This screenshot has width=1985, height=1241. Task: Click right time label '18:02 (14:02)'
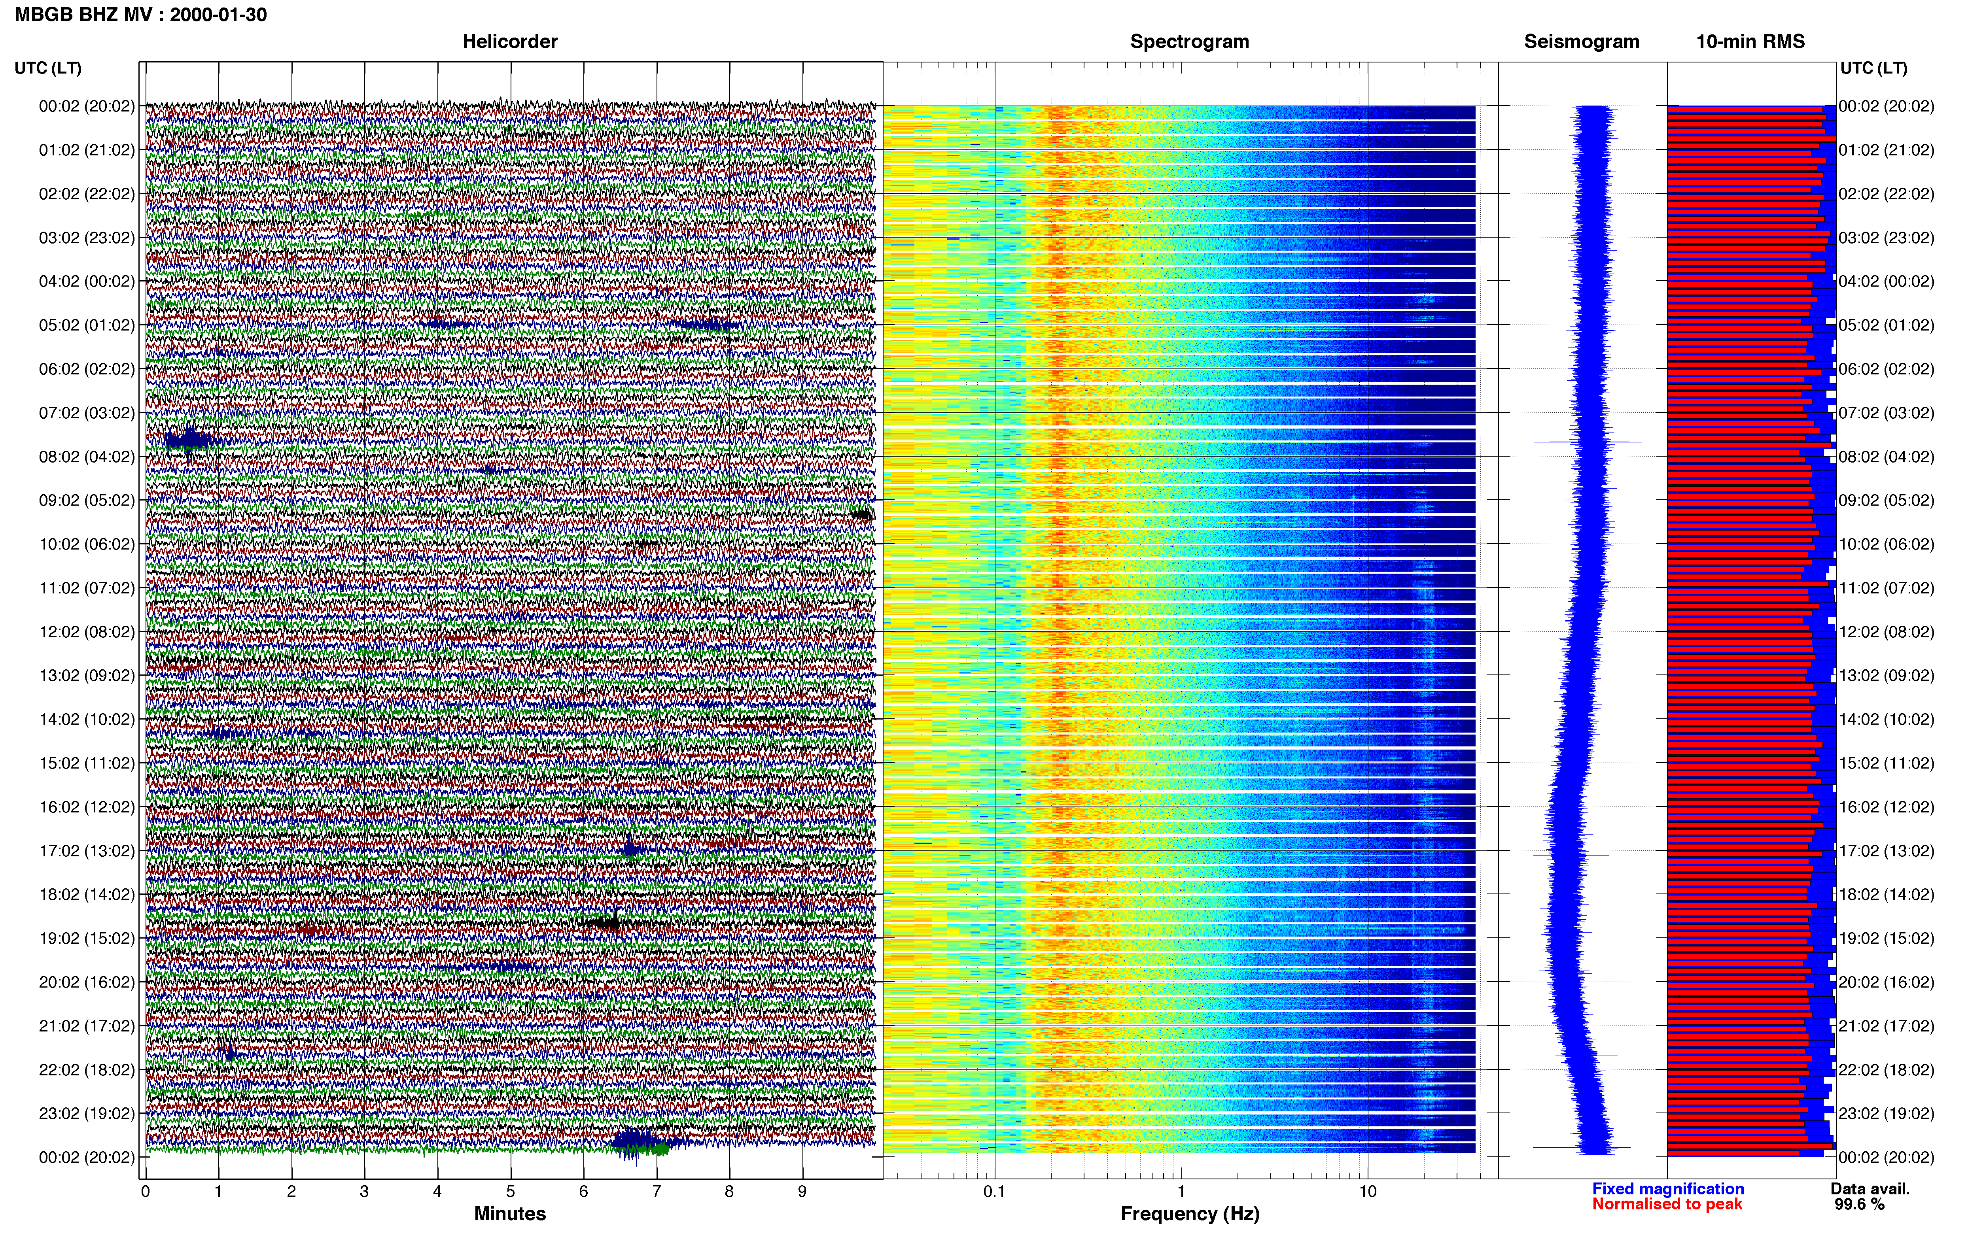click(x=1887, y=895)
